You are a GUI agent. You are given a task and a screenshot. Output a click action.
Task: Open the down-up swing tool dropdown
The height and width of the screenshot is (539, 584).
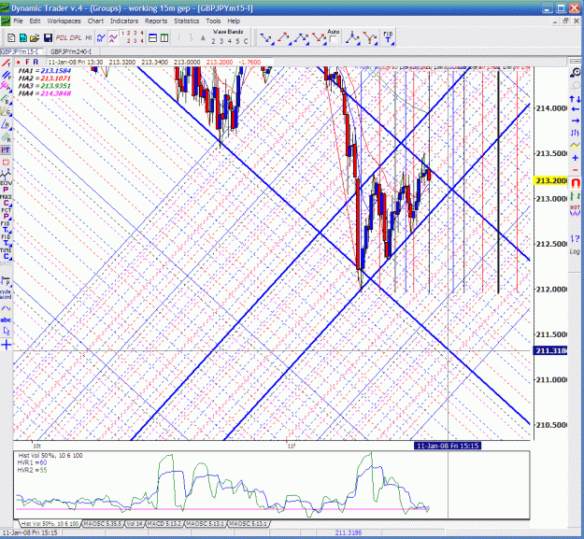click(x=266, y=38)
